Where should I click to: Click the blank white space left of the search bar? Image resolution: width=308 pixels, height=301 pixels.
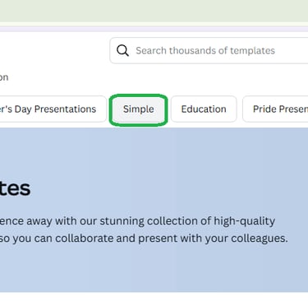coord(55,51)
